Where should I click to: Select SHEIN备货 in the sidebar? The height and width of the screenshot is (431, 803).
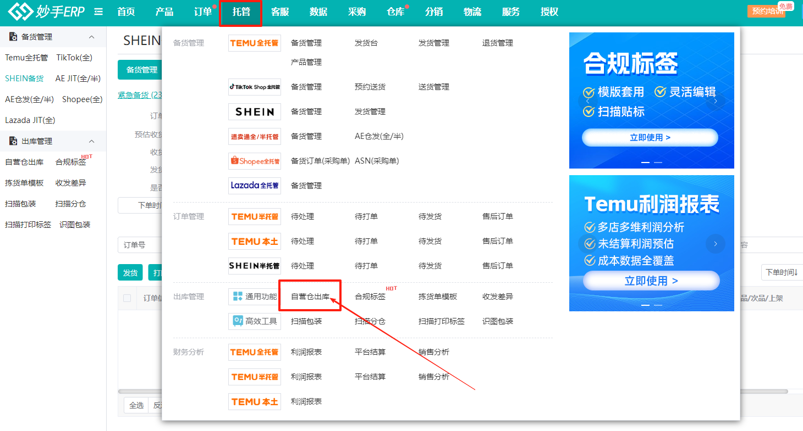(x=24, y=79)
